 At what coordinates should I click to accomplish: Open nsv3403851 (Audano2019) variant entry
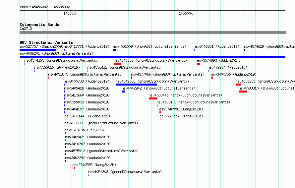pyautogui.click(x=216, y=46)
